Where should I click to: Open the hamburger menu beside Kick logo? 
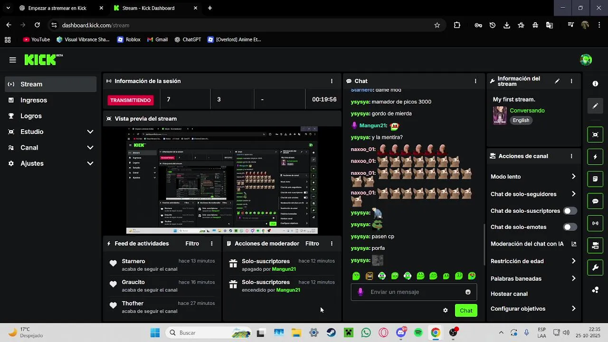[13, 60]
